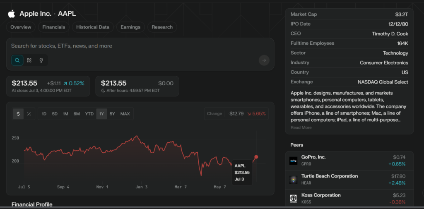Go to the Earnings tab
Image resolution: width=424 pixels, height=209 pixels.
tap(130, 27)
